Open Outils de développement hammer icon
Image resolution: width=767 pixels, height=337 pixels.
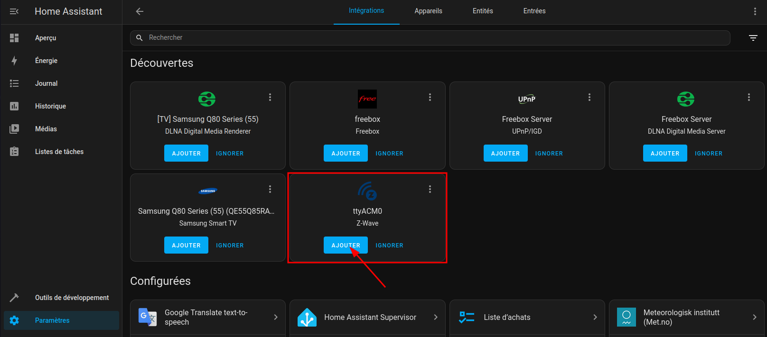(14, 298)
